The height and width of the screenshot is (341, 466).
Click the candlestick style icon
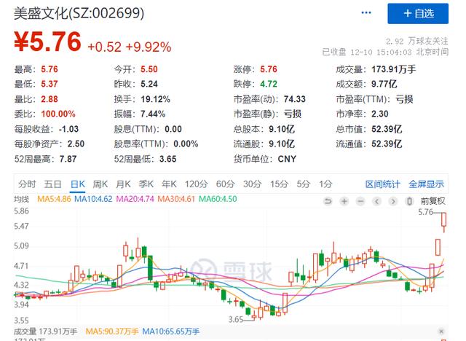tap(409, 202)
